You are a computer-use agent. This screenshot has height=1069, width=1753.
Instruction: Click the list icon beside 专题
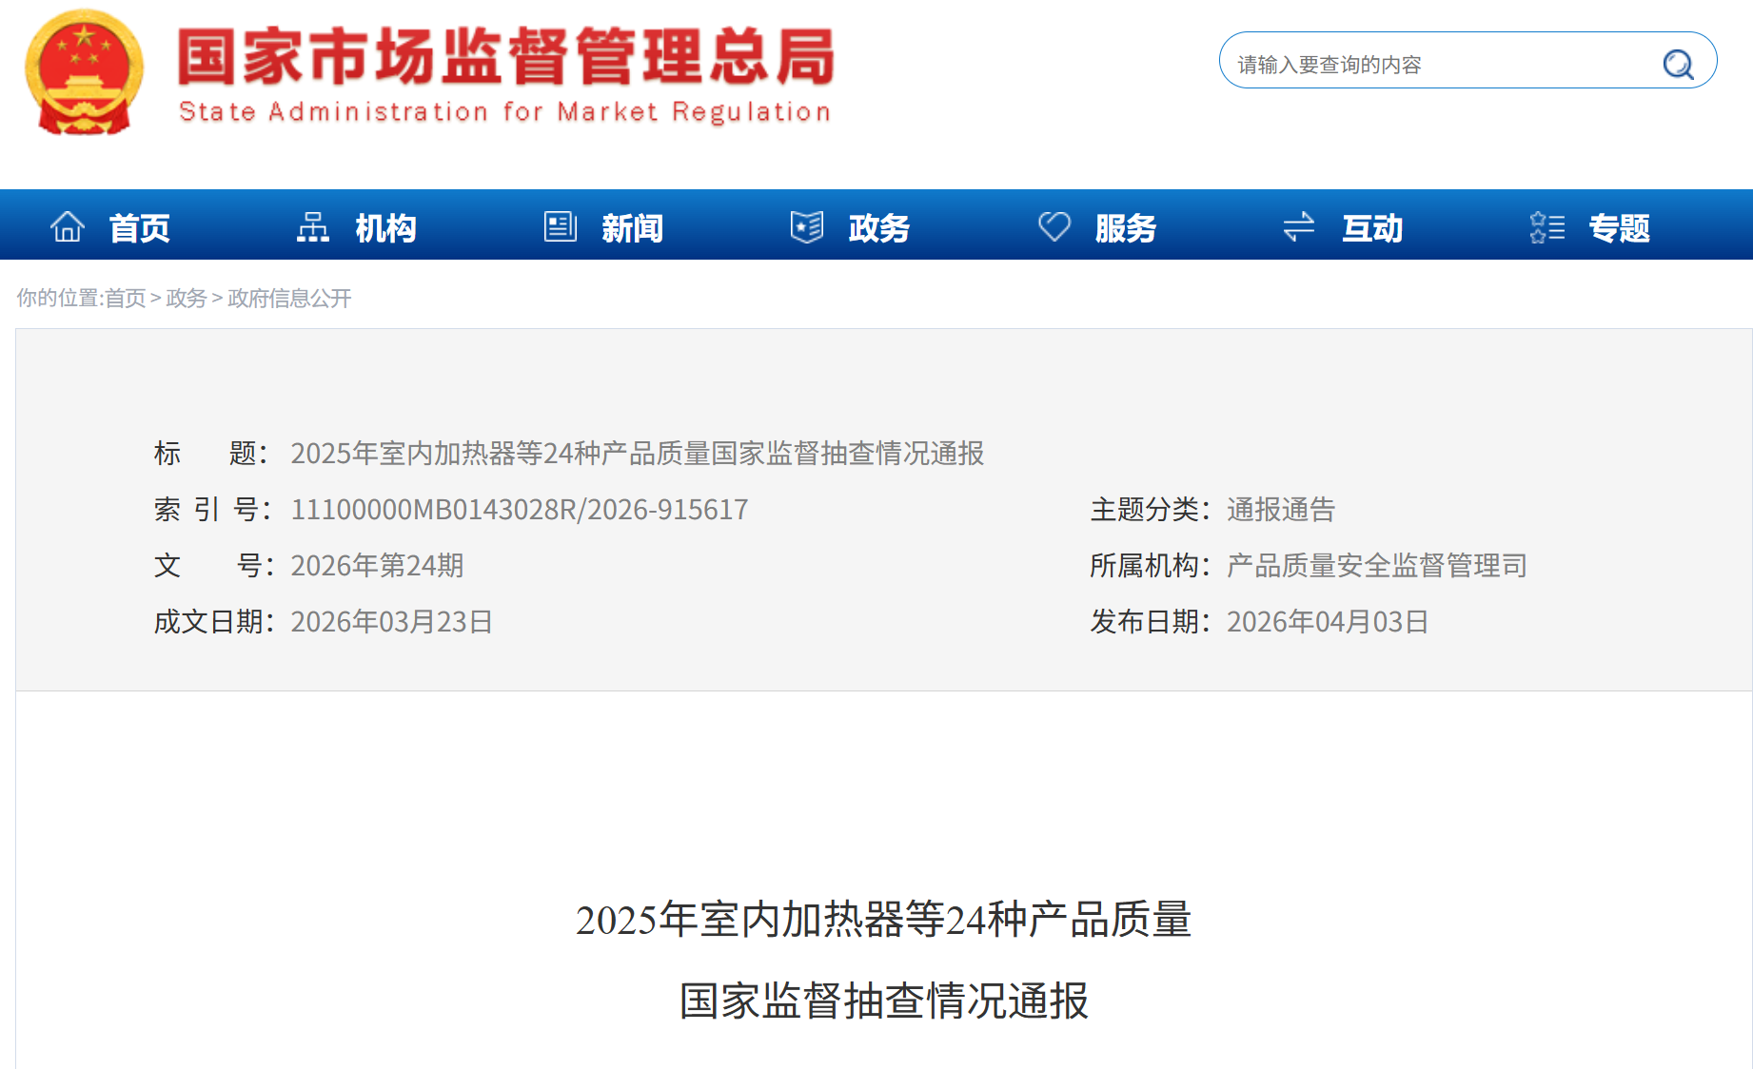point(1546,227)
